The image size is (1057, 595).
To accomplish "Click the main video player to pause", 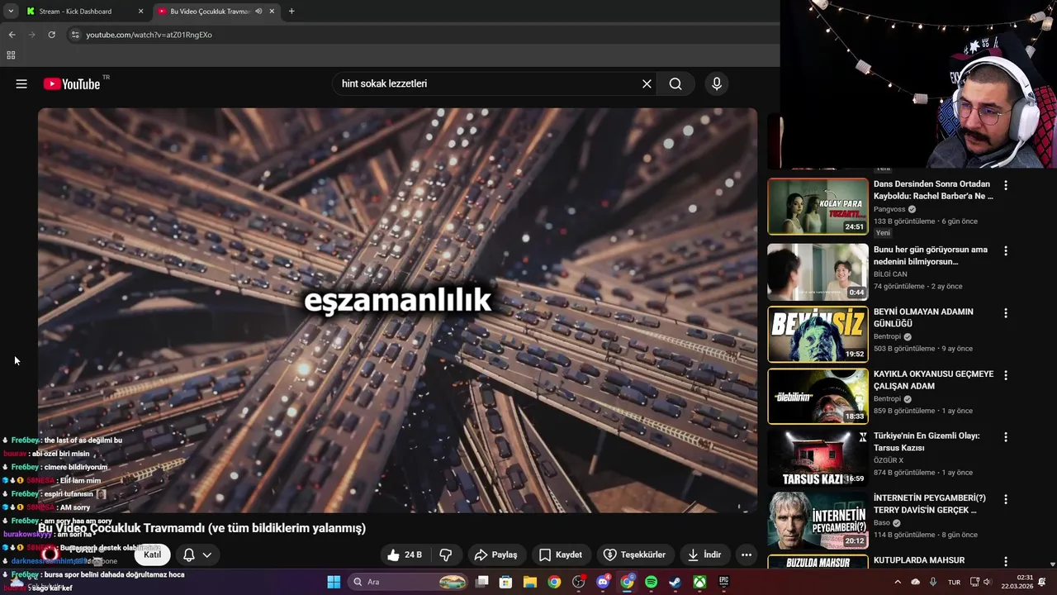I will click(397, 310).
